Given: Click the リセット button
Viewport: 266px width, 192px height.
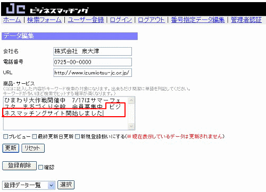Looking at the screenshot, I should 33,148.
